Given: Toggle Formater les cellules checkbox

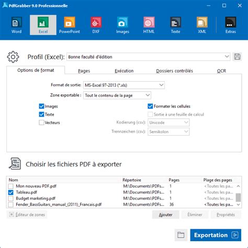Looking at the screenshot, I should coord(150,106).
